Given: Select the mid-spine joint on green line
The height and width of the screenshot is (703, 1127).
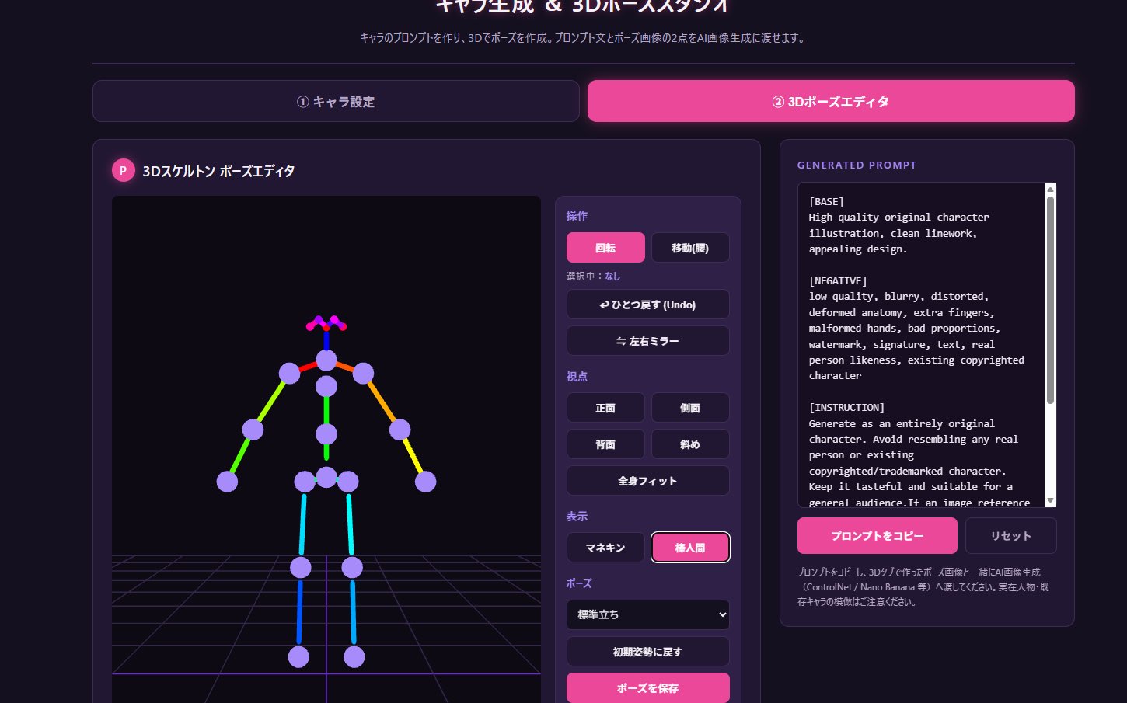Looking at the screenshot, I should pyautogui.click(x=326, y=434).
